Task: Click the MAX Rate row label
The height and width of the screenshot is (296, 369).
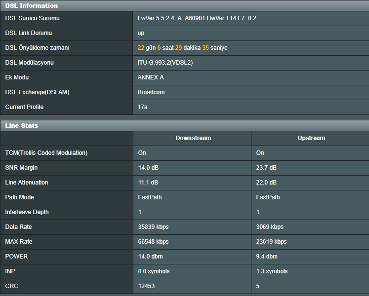Action: coord(19,242)
